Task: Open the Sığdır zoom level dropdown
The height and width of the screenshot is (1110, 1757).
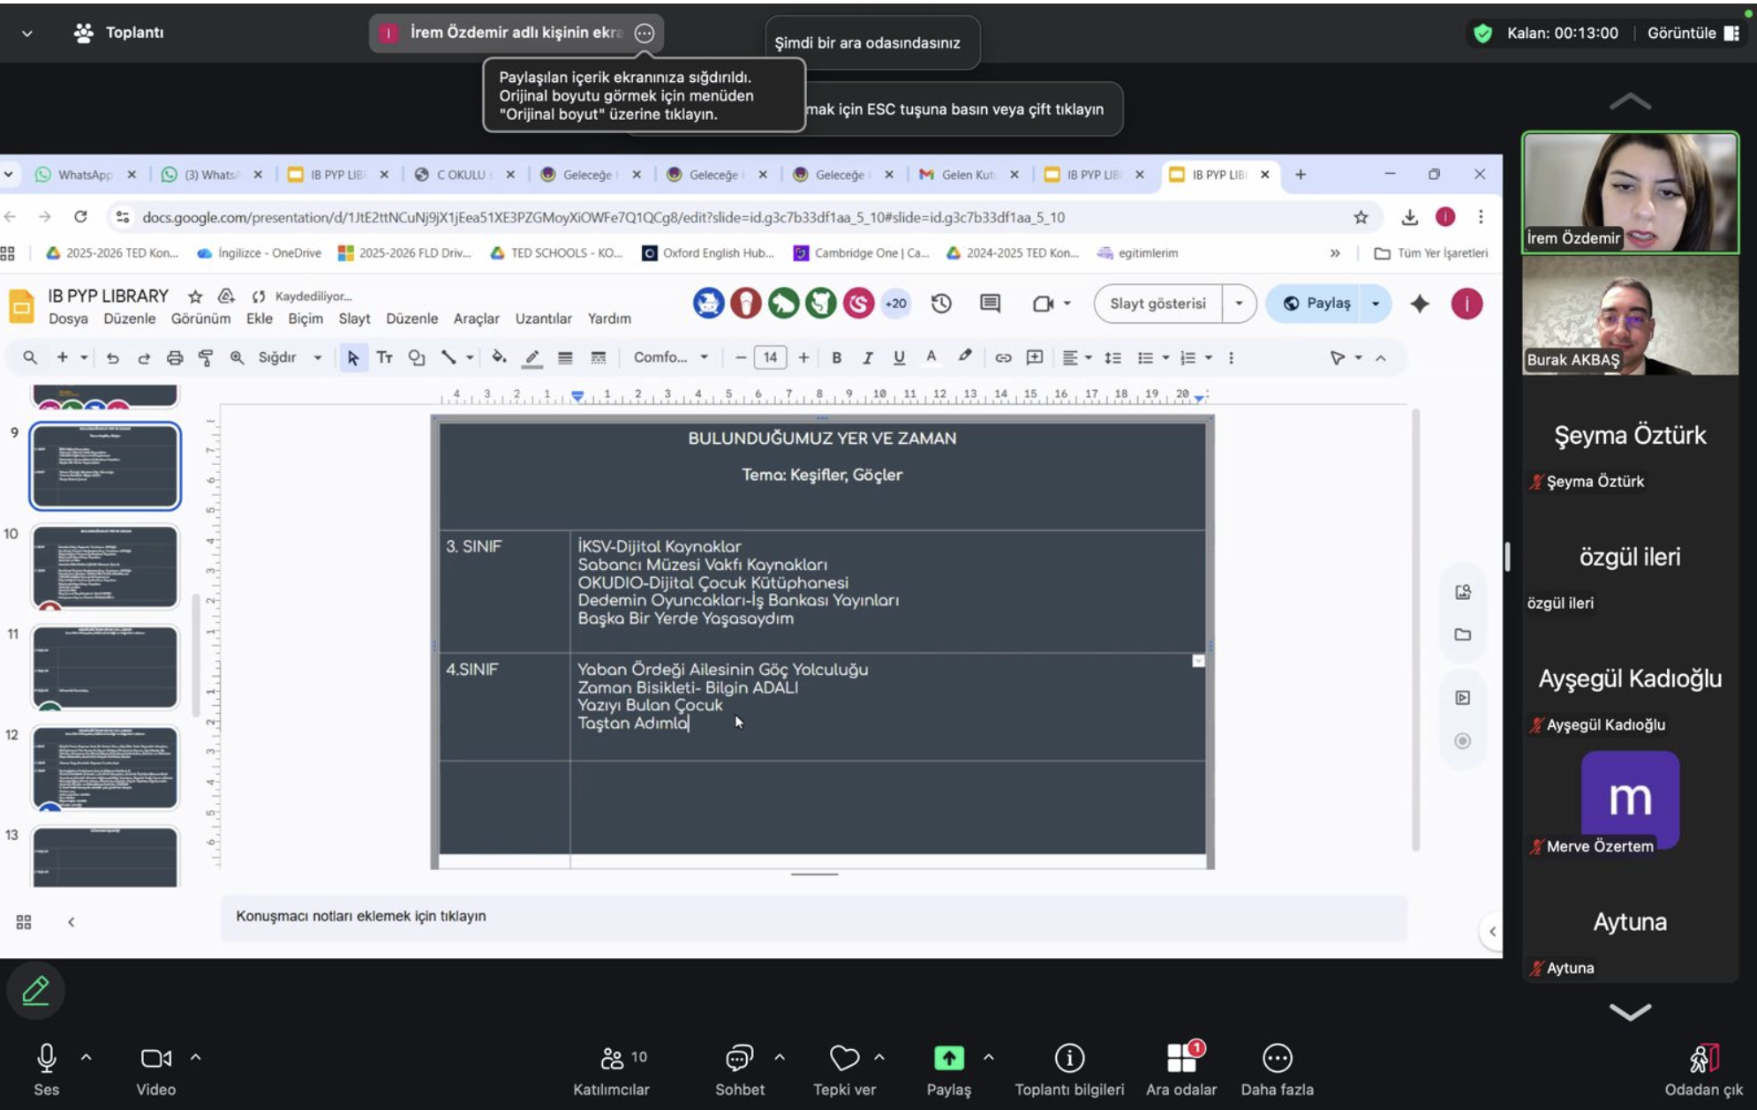Action: 289,357
